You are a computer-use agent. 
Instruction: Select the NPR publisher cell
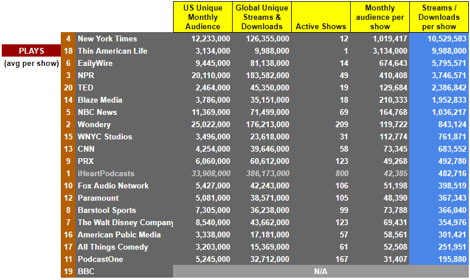coord(86,75)
